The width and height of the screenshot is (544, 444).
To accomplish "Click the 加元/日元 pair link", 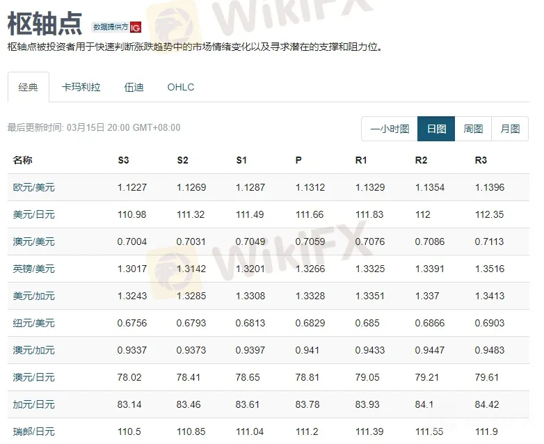I will pyautogui.click(x=33, y=404).
